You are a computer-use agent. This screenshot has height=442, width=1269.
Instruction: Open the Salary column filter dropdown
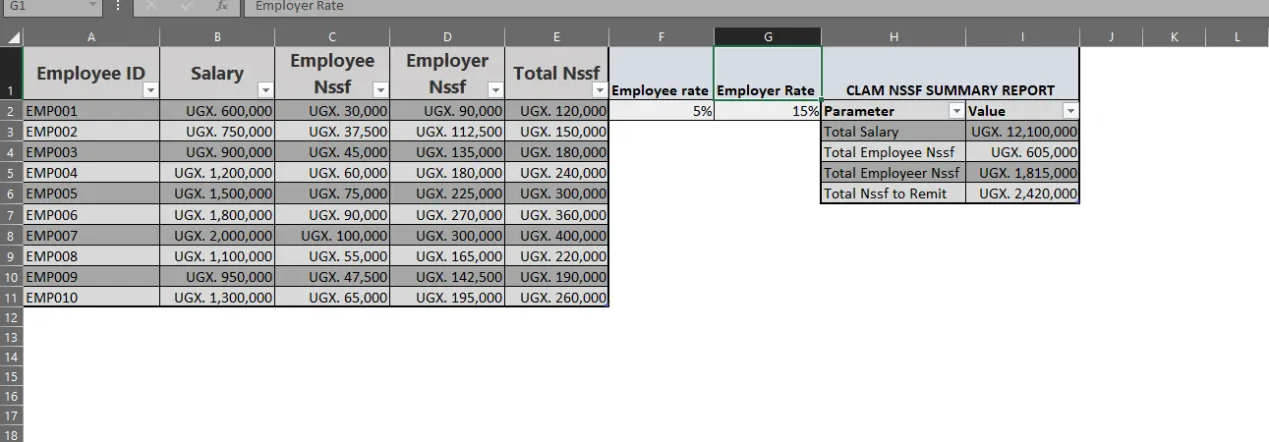click(x=264, y=89)
